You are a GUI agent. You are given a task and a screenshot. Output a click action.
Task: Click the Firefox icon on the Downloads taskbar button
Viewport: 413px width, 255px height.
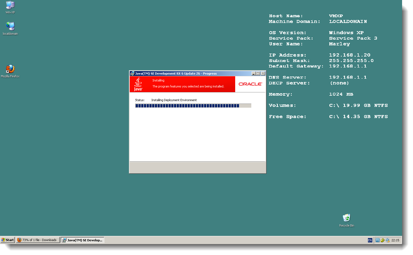pos(19,240)
